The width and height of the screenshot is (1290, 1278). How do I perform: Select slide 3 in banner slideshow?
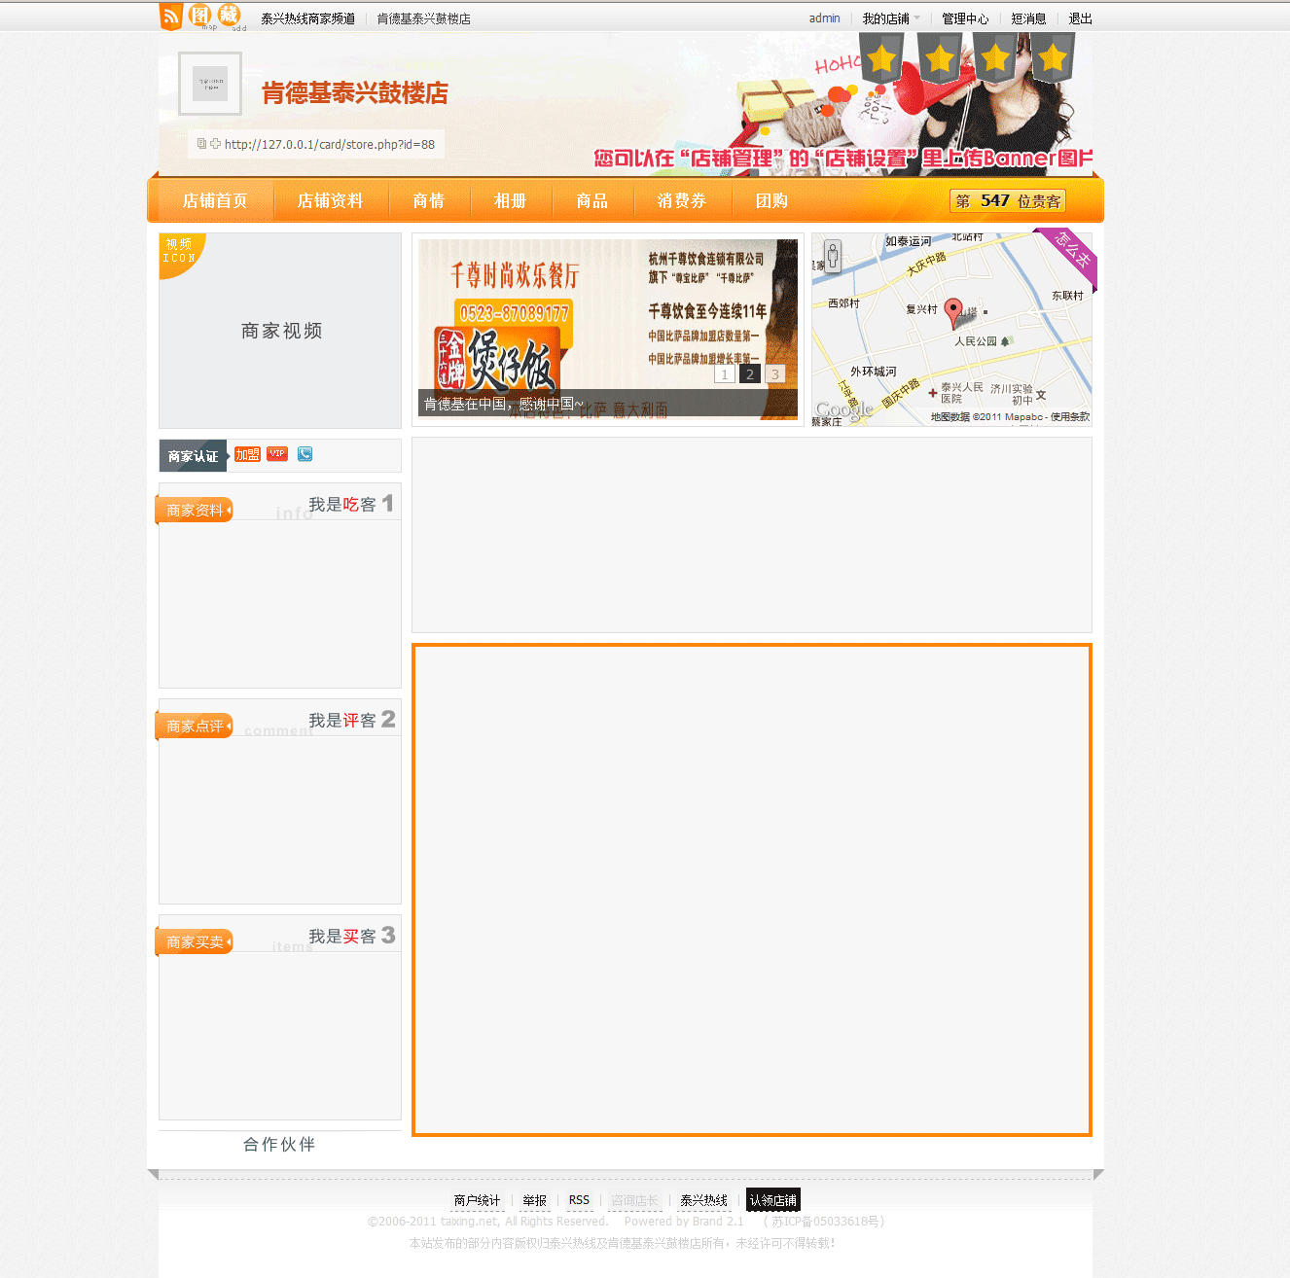pos(774,374)
